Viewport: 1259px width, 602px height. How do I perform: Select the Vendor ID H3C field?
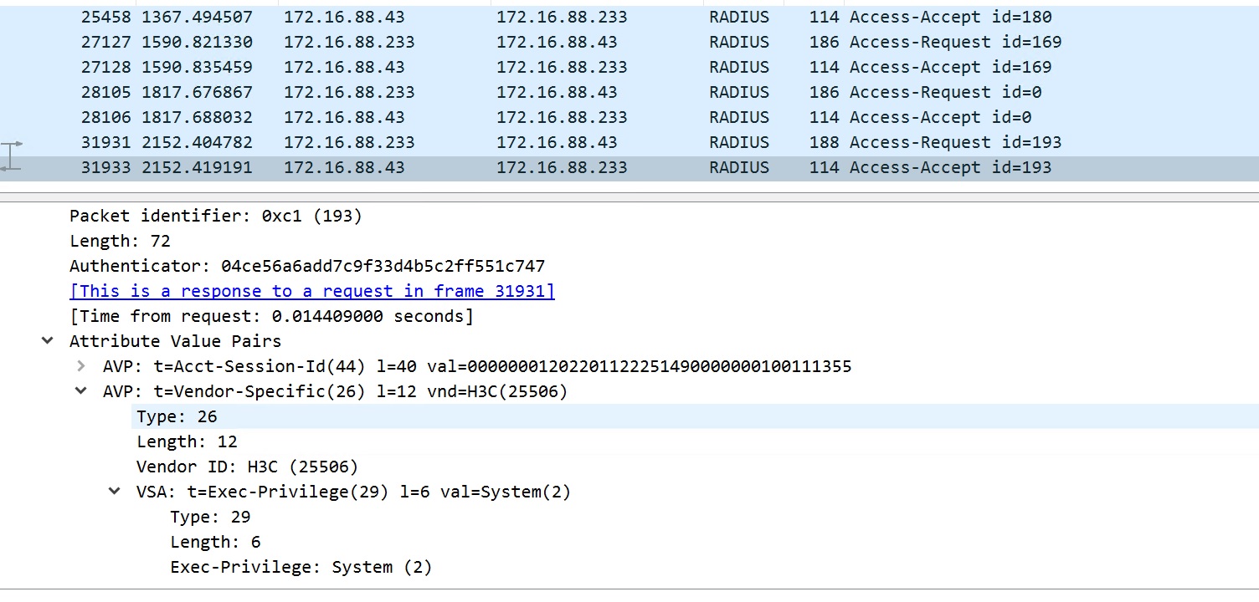tap(247, 467)
